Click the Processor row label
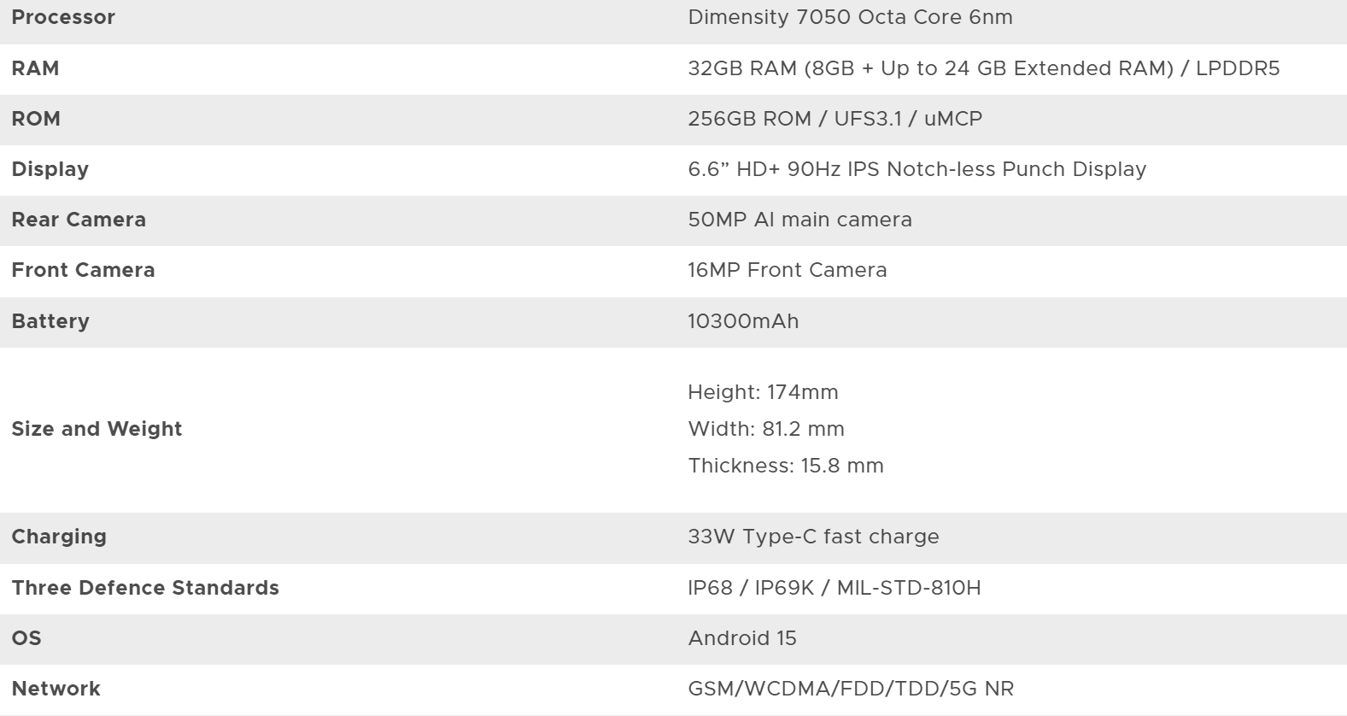Screen dimensions: 1347x716 pos(63,17)
